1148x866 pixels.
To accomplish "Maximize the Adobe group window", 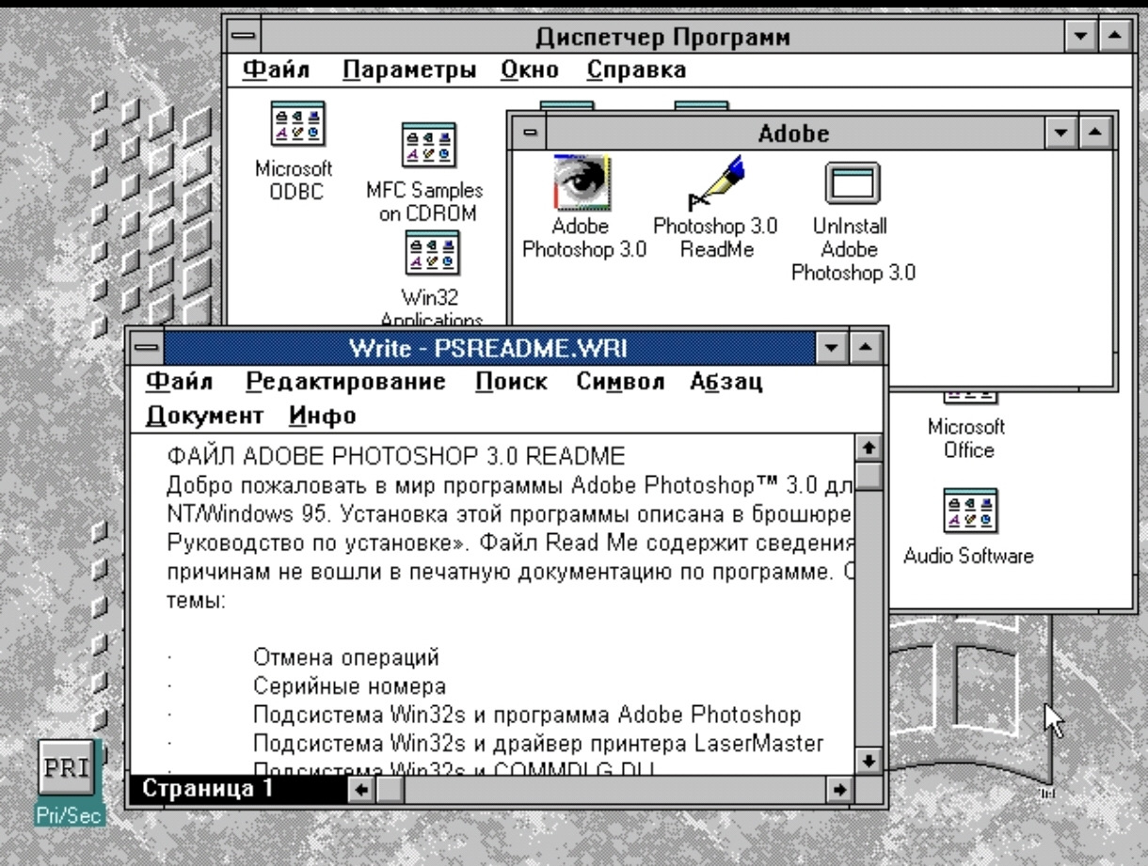I will 1094,134.
